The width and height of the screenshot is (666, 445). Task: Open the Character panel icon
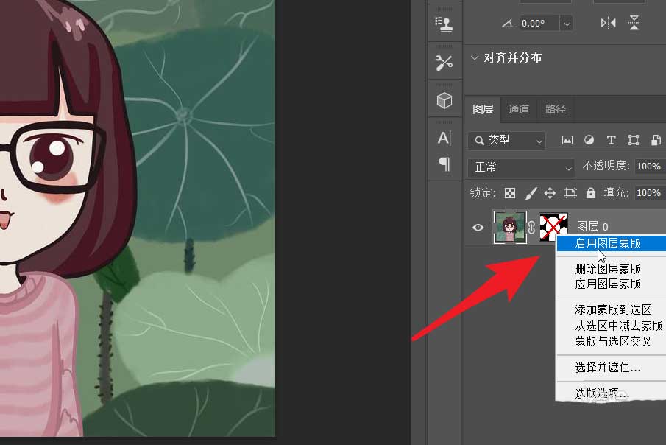pos(444,138)
